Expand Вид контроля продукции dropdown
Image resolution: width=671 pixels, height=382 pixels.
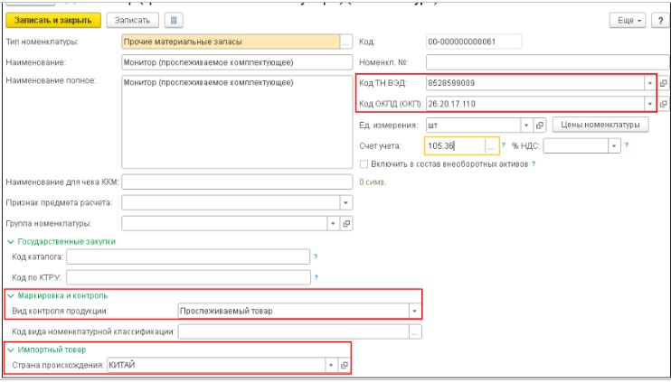point(415,311)
